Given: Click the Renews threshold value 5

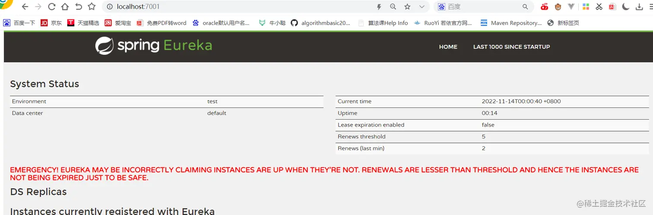Looking at the screenshot, I should [x=484, y=136].
